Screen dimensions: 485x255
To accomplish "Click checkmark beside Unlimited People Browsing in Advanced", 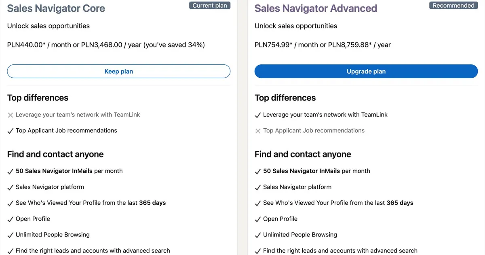I will coord(258,235).
